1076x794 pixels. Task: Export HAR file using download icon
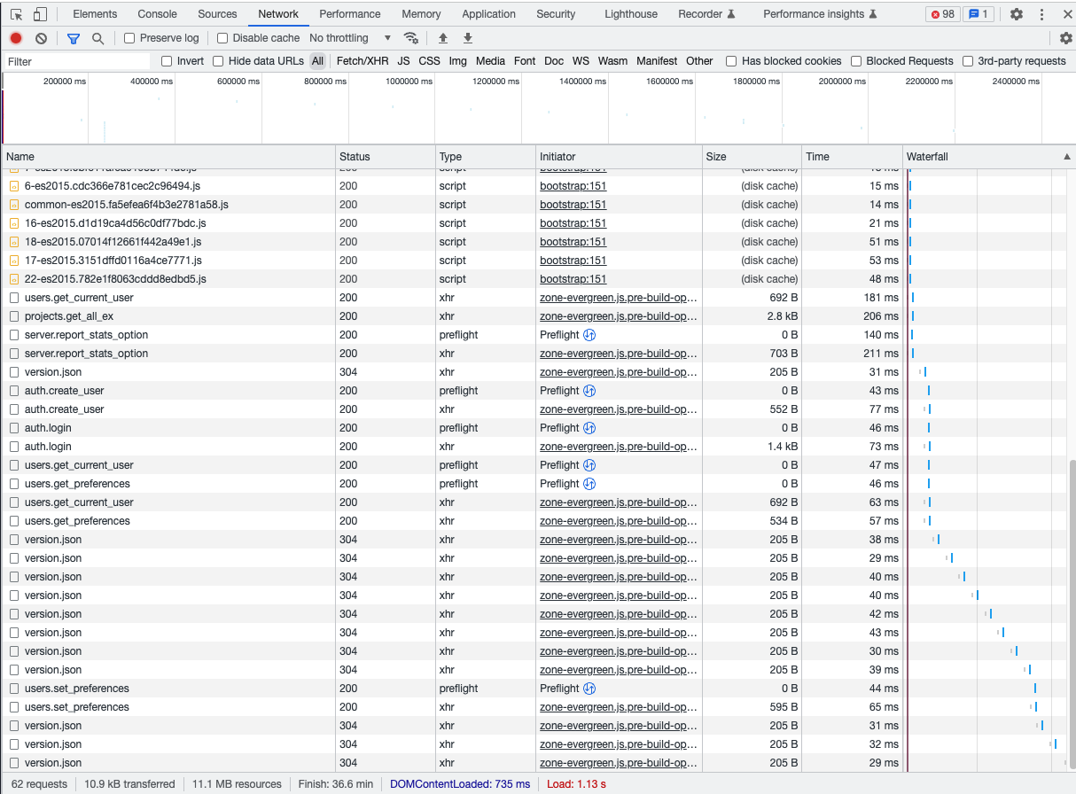point(467,38)
